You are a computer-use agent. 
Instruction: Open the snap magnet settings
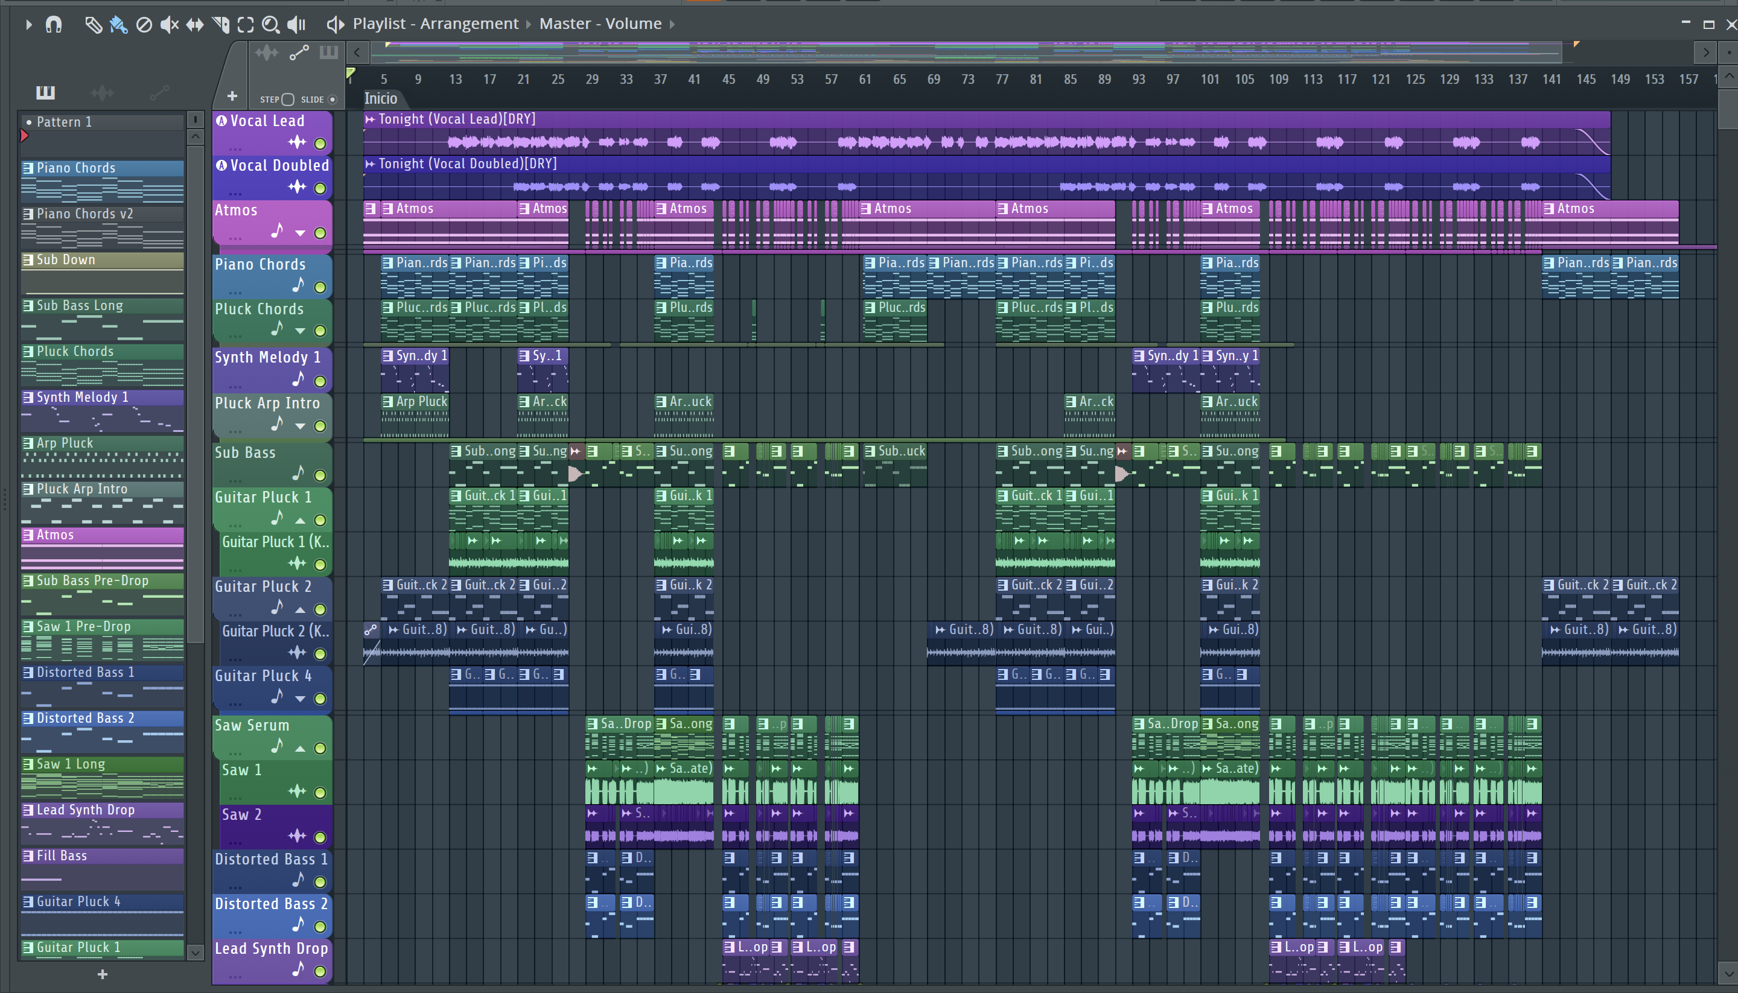coord(53,25)
